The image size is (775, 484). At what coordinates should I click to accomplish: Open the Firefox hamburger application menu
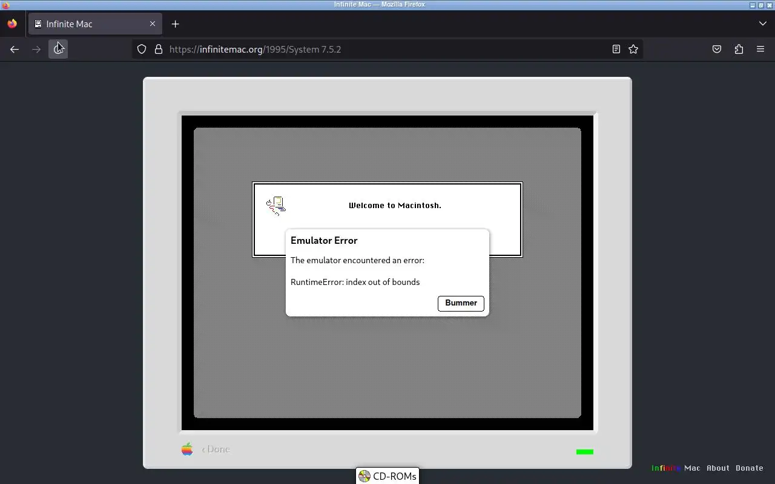coord(760,49)
